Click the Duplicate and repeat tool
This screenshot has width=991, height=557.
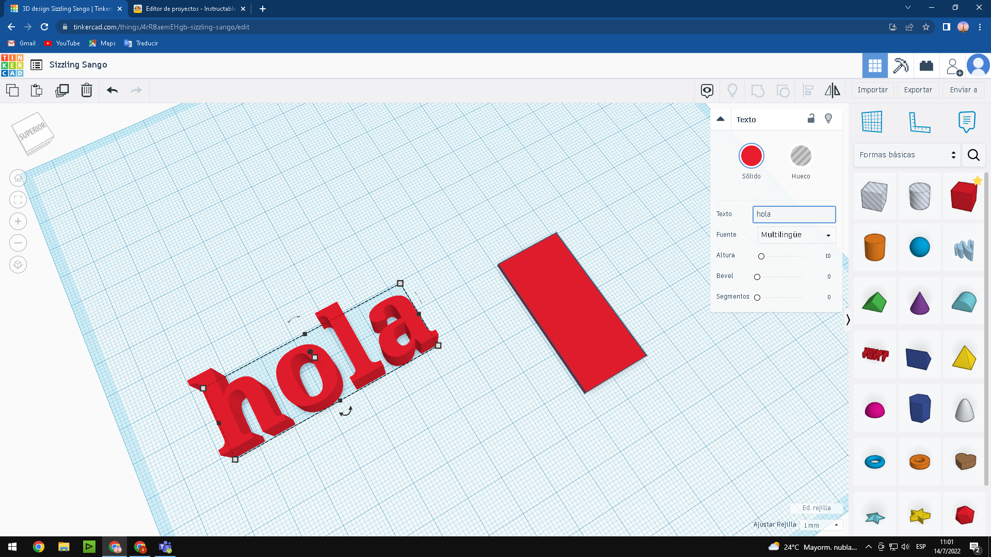62,90
